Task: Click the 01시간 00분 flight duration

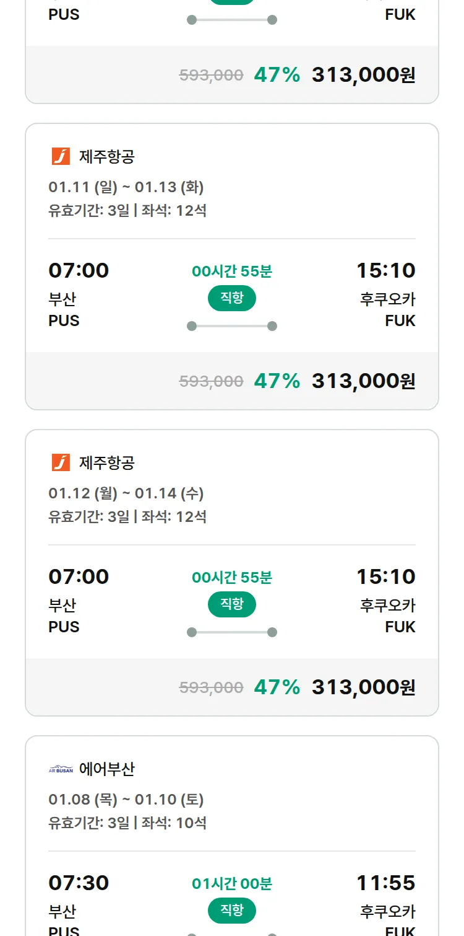Action: [x=232, y=883]
